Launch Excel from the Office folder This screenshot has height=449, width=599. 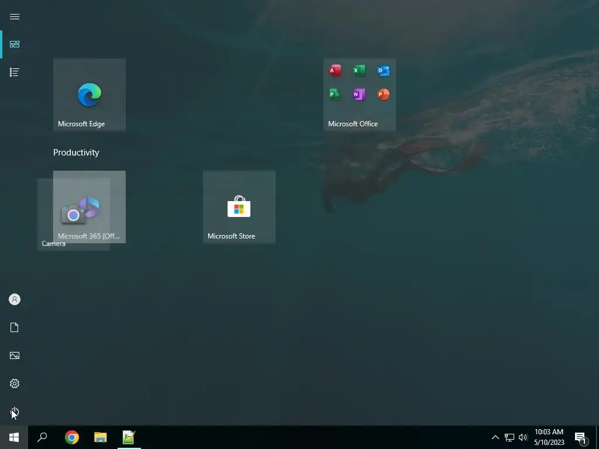(359, 70)
